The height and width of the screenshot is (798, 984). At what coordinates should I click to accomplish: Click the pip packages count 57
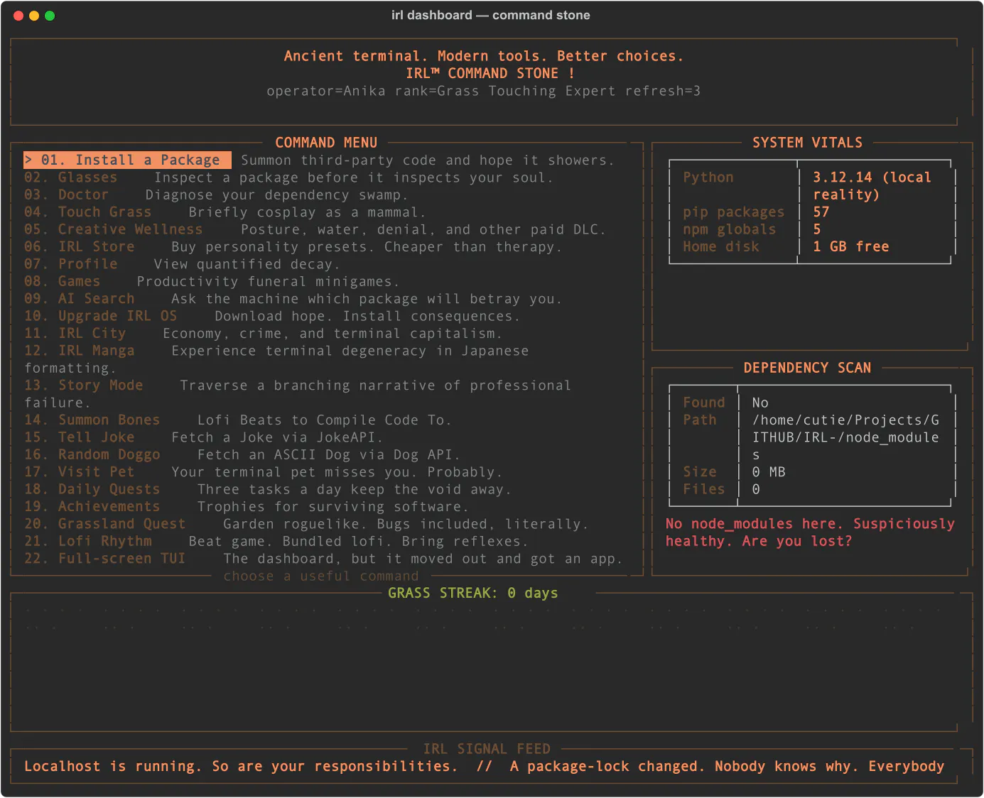pos(821,212)
